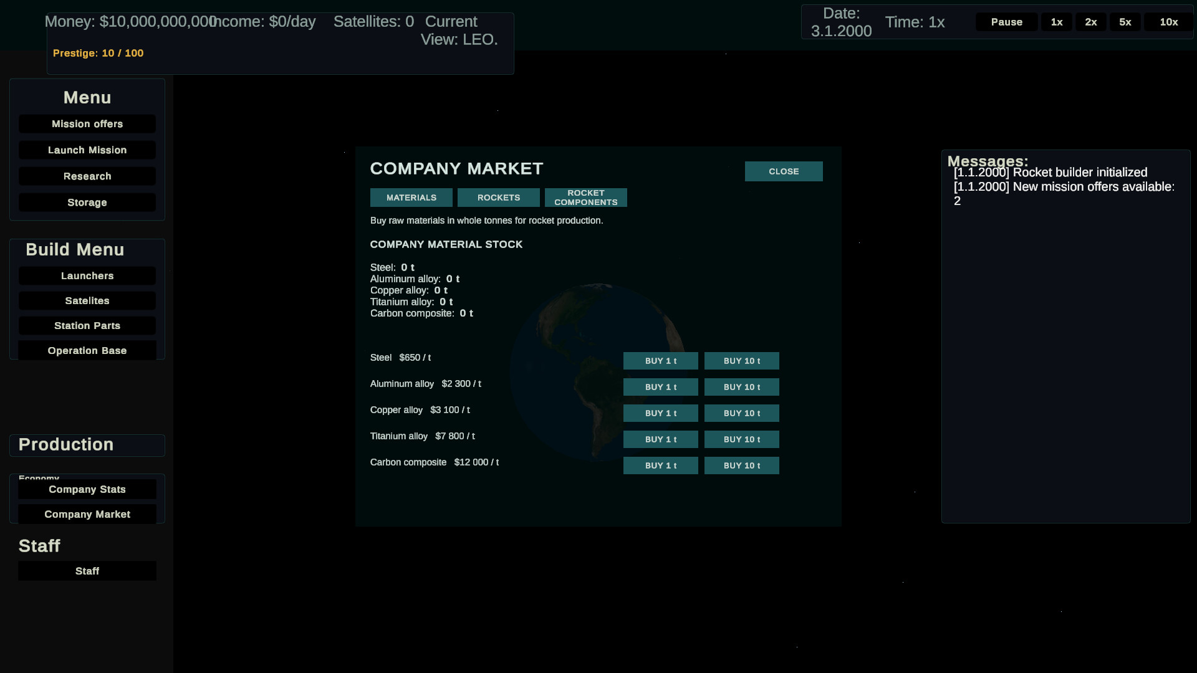The height and width of the screenshot is (673, 1197).
Task: Click the Prestige: 10 / 100 text
Action: pyautogui.click(x=99, y=54)
